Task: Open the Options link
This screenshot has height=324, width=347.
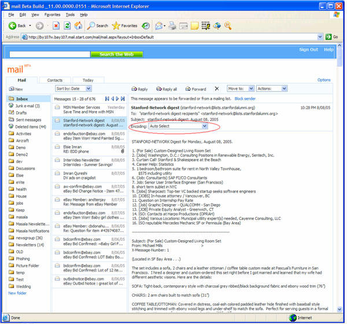Action: 324,80
